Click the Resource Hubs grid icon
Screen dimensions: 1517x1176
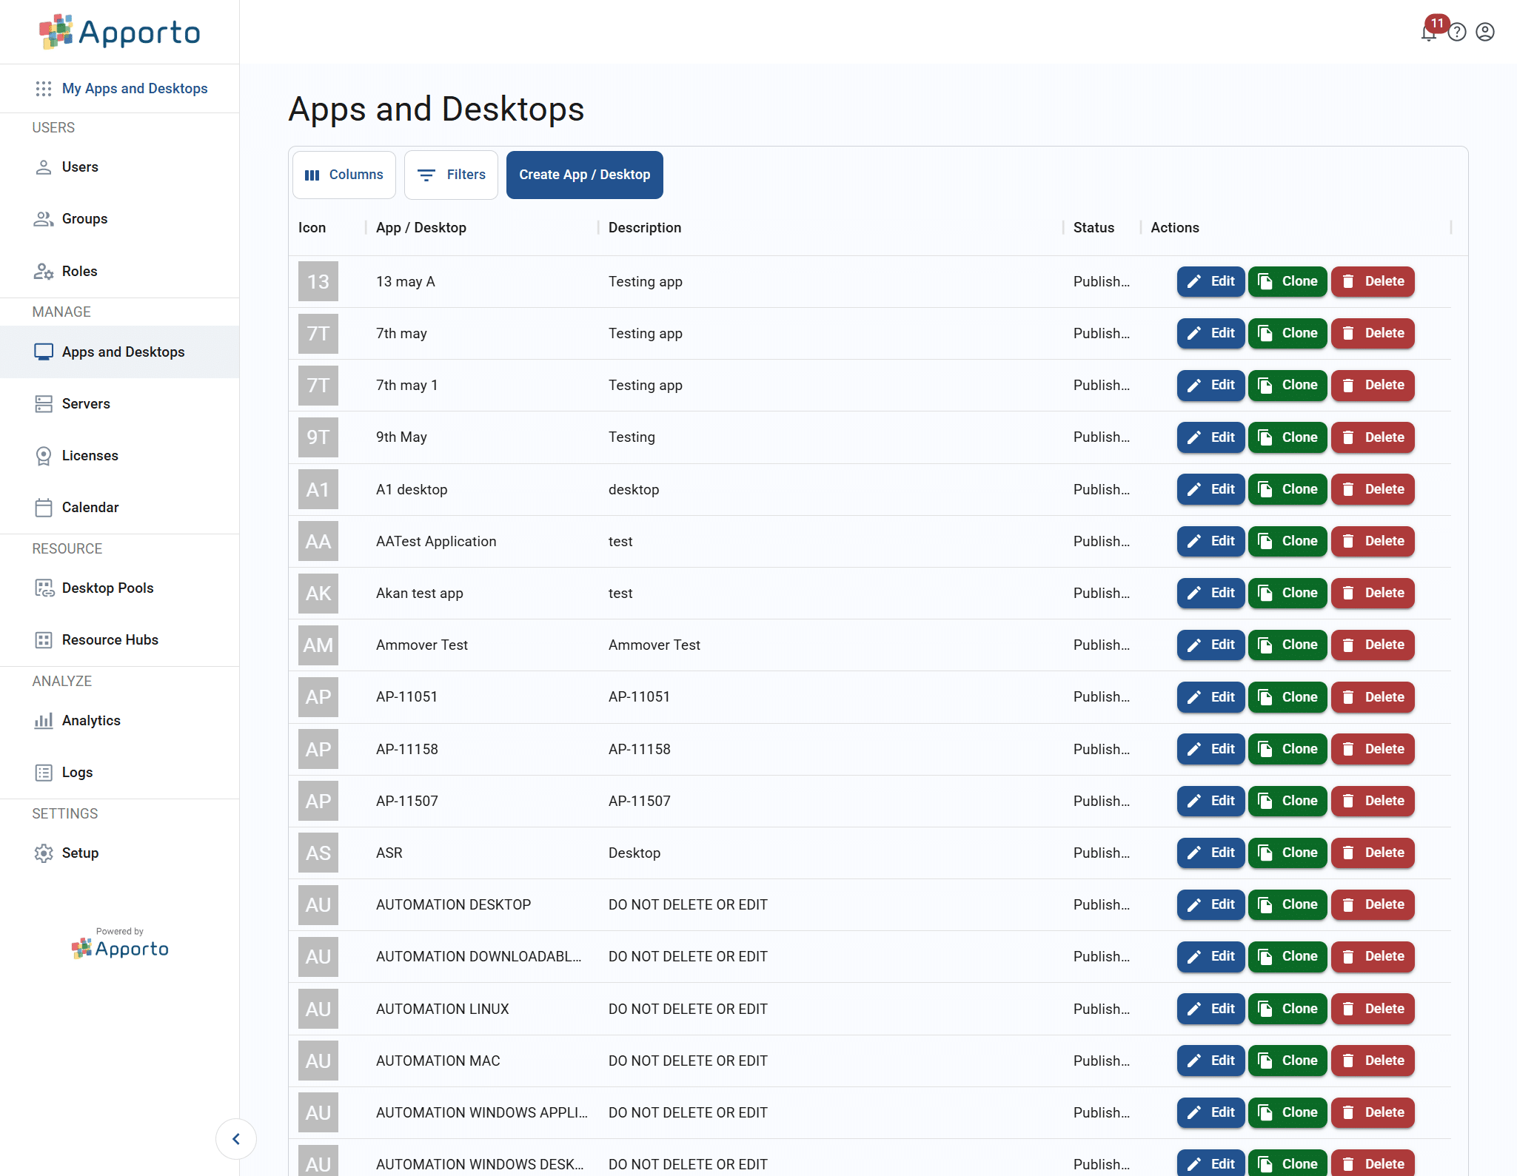pos(43,639)
